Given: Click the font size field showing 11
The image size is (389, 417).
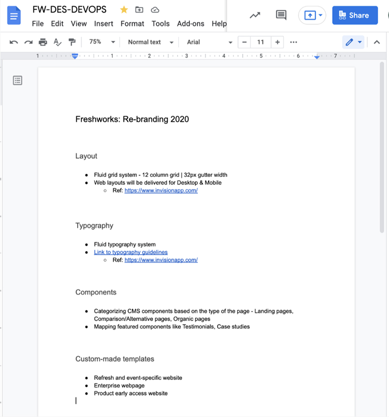Looking at the screenshot, I should 260,42.
